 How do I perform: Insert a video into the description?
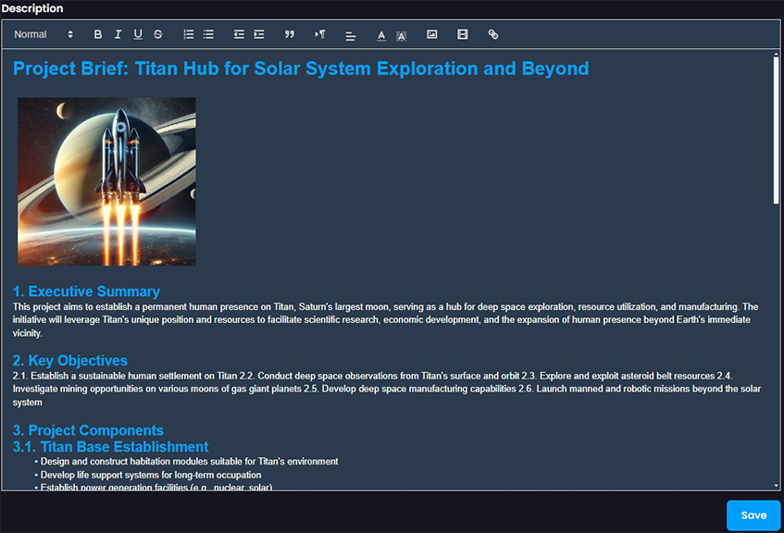coord(463,34)
